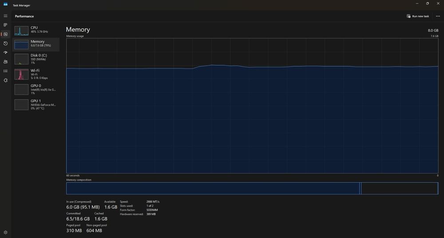Open the Services page icon
Image resolution: width=444 pixels, height=238 pixels.
[5, 81]
